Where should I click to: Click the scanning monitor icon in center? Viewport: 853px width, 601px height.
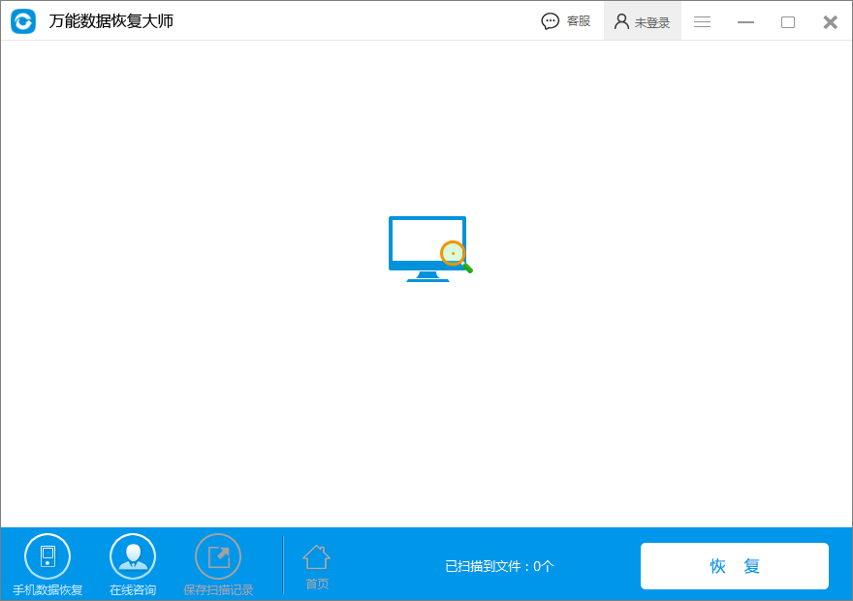tap(425, 247)
